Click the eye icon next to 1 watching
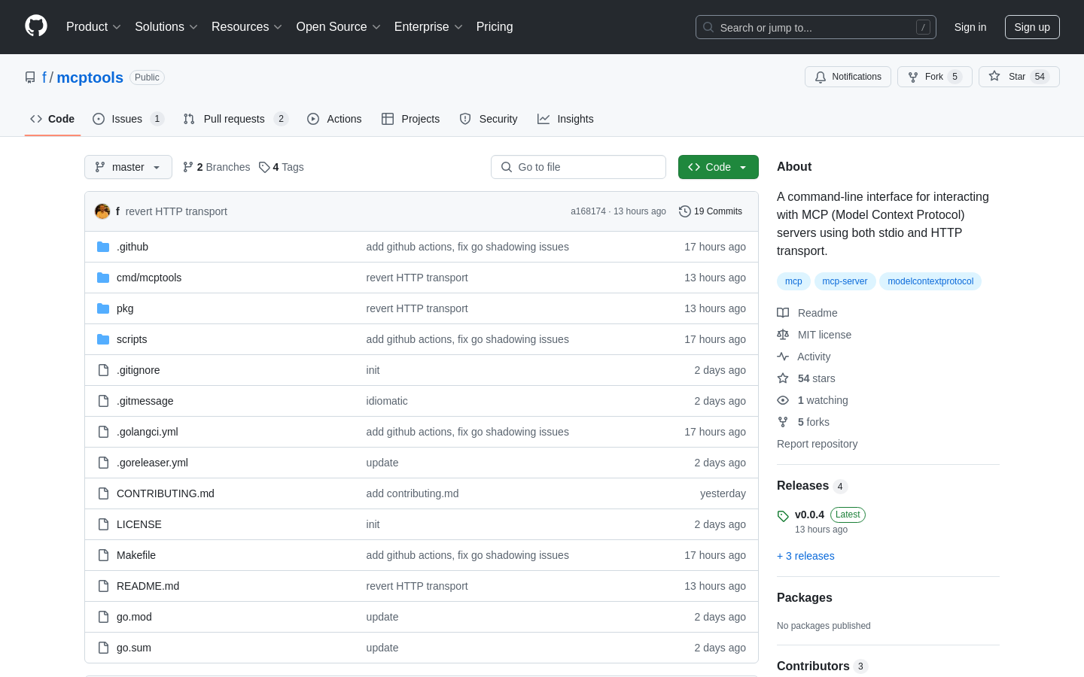The width and height of the screenshot is (1084, 677). (x=783, y=400)
